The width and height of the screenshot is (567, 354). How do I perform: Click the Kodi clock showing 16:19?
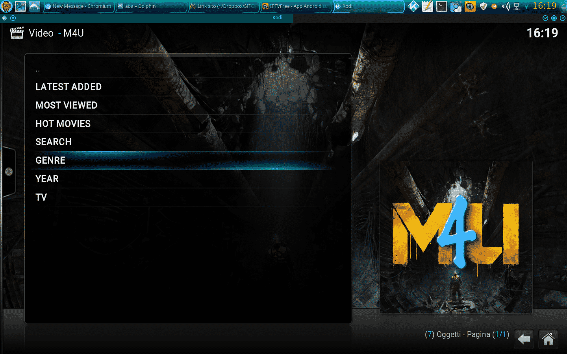(542, 33)
